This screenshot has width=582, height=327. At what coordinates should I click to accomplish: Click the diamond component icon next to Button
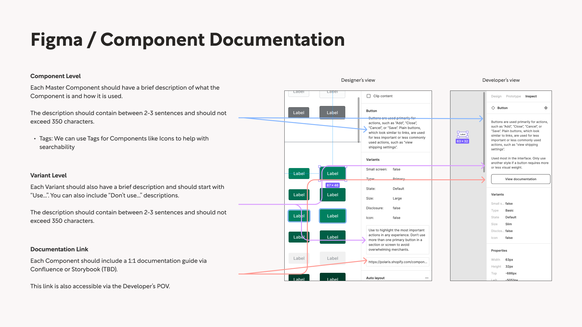point(493,108)
